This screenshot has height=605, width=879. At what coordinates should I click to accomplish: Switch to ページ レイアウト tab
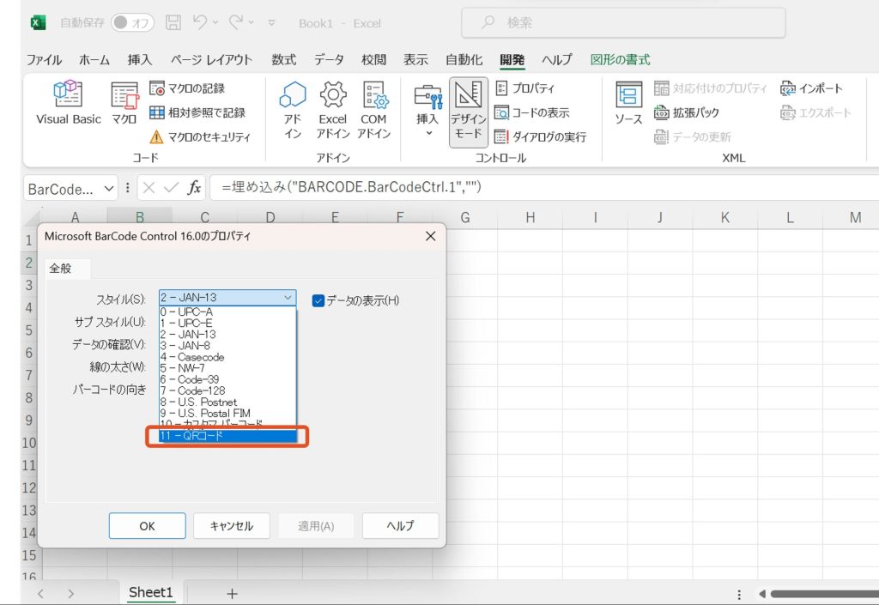(x=211, y=59)
